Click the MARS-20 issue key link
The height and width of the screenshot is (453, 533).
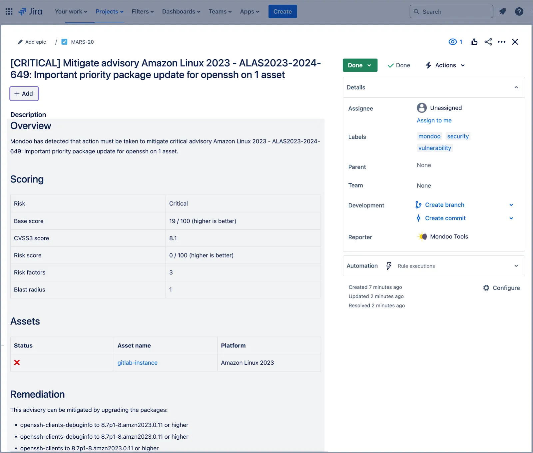coord(82,42)
